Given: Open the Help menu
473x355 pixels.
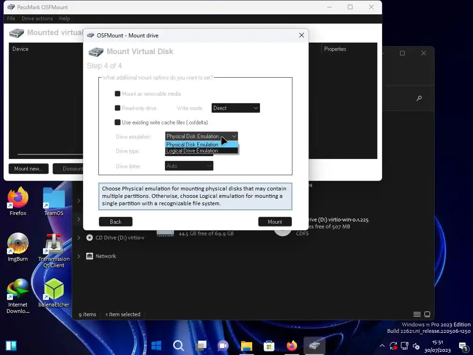Looking at the screenshot, I should tap(65, 18).
